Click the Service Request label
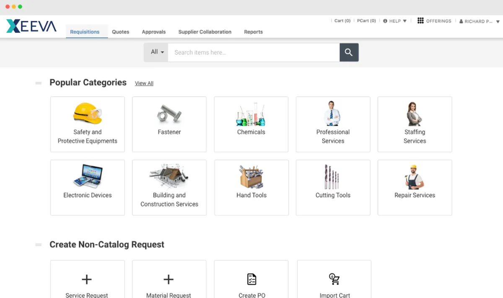 (x=87, y=295)
